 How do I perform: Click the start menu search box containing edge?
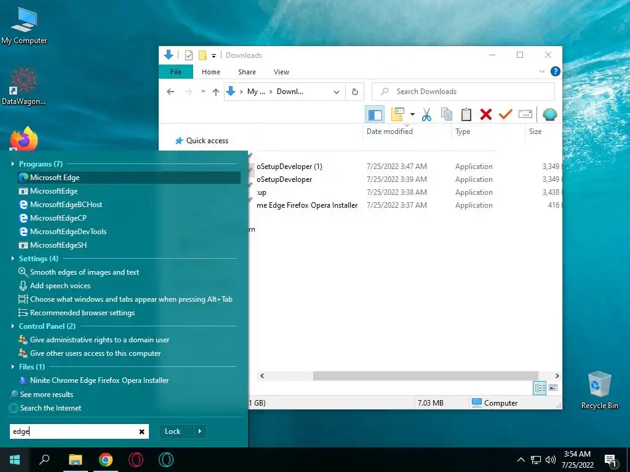click(79, 431)
